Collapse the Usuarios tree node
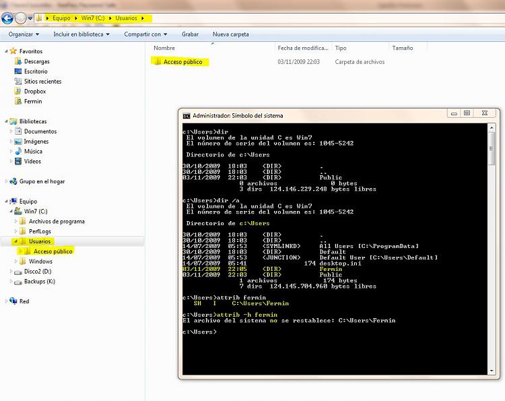 (15, 241)
